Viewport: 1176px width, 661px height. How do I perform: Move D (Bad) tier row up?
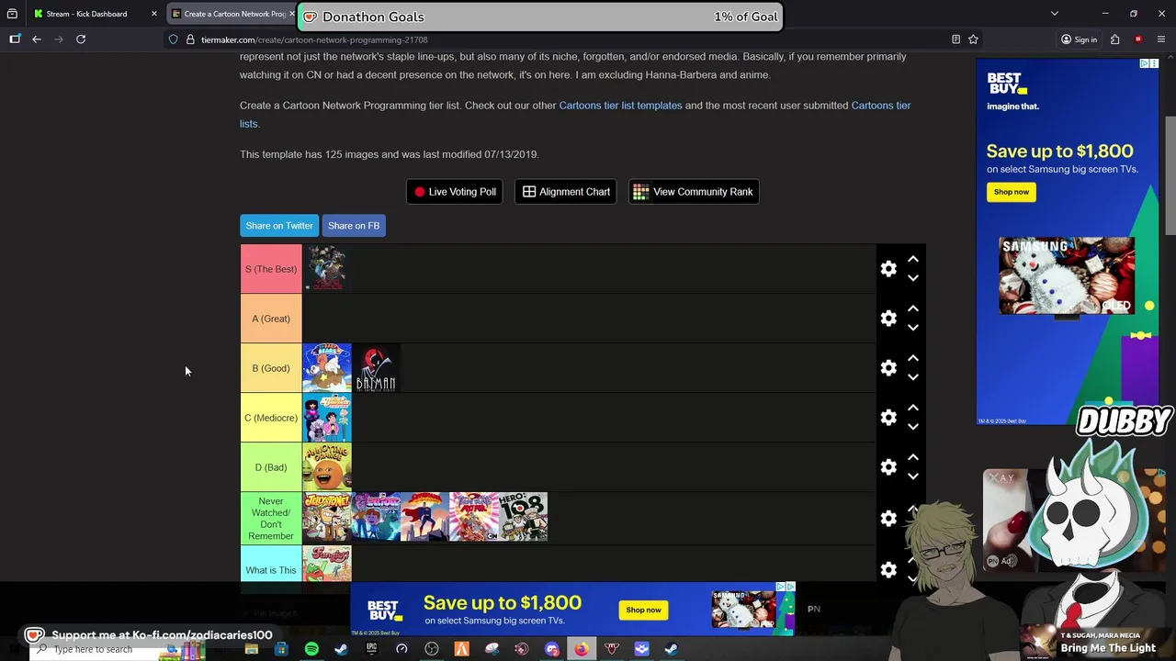913,458
